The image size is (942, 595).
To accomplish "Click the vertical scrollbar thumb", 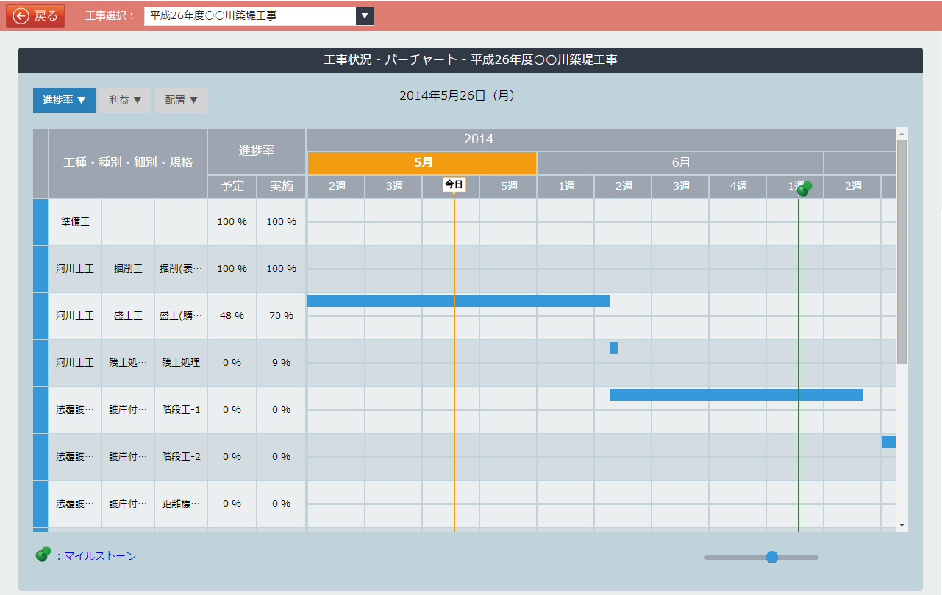I will [x=902, y=252].
